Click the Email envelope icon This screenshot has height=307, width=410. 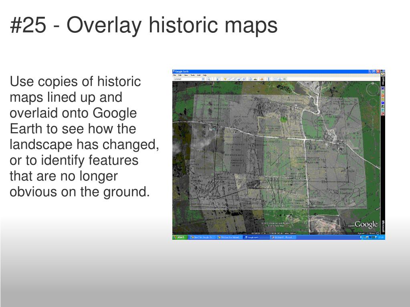pyautogui.click(x=275, y=79)
